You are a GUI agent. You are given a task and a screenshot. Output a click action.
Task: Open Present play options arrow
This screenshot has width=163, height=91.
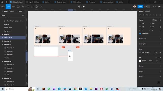pos(155,7)
